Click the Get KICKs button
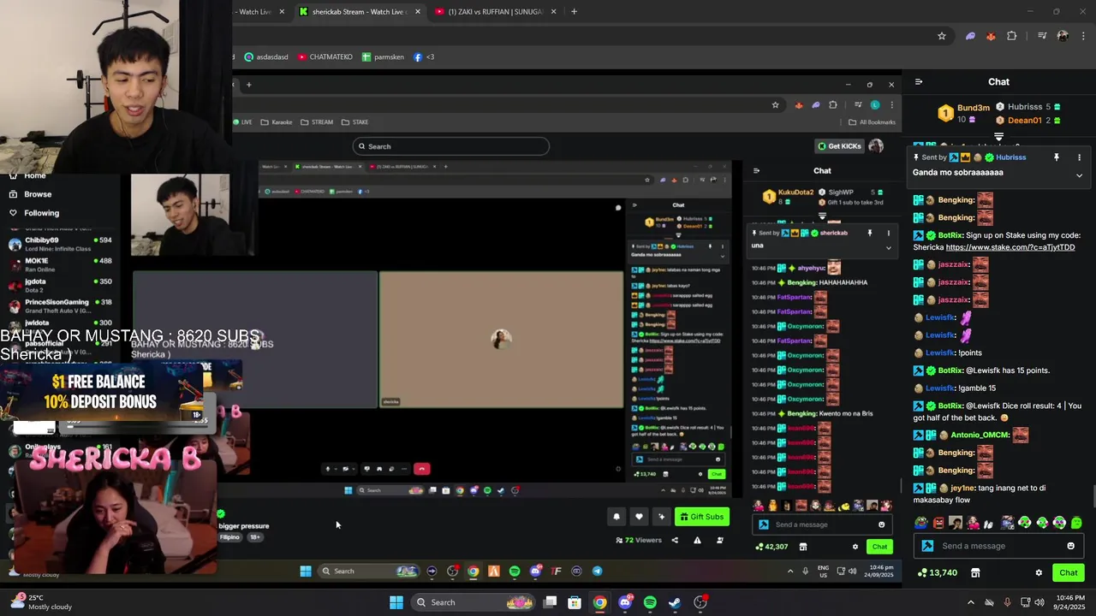Screen dimensions: 1096x616 pyautogui.click(x=838, y=146)
